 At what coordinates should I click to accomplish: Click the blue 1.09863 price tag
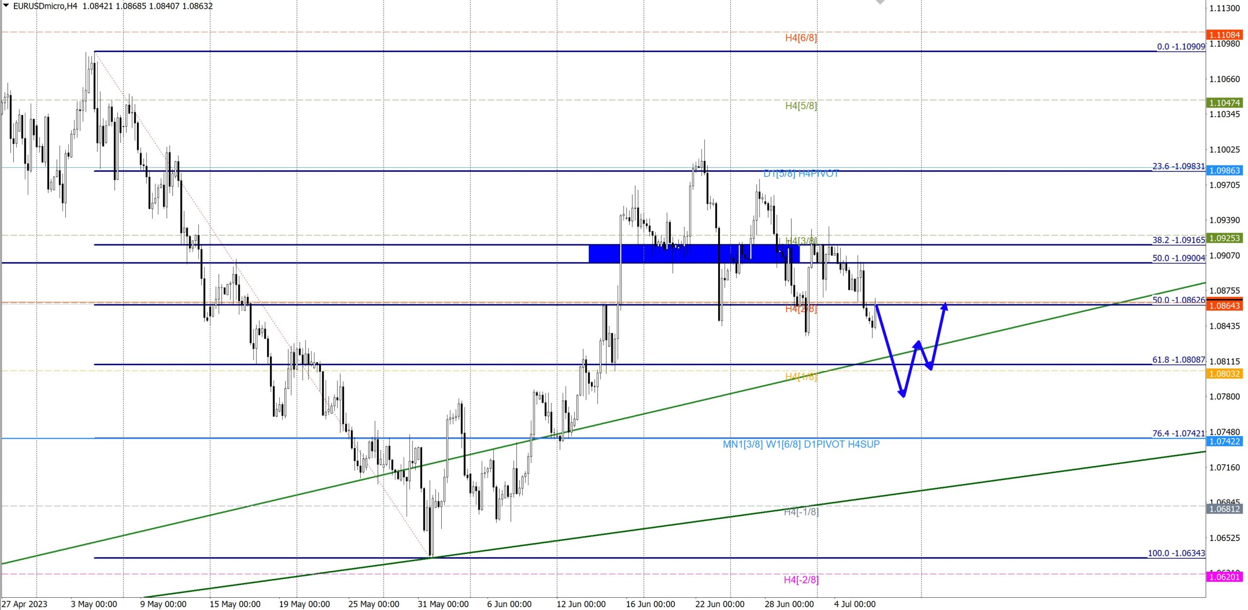[1224, 171]
